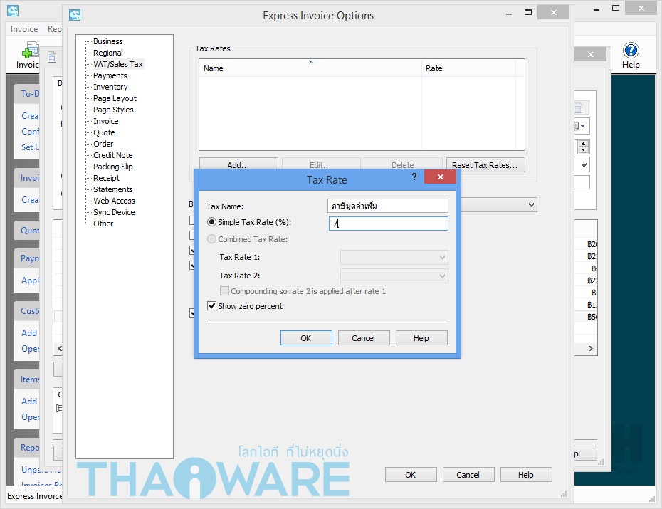
Task: Select Page Styles in options tree
Action: (x=114, y=110)
